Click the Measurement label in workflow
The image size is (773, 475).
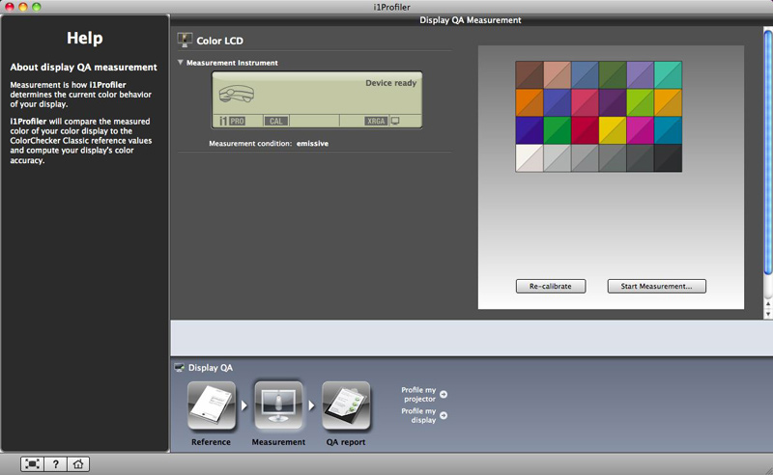[x=278, y=442]
